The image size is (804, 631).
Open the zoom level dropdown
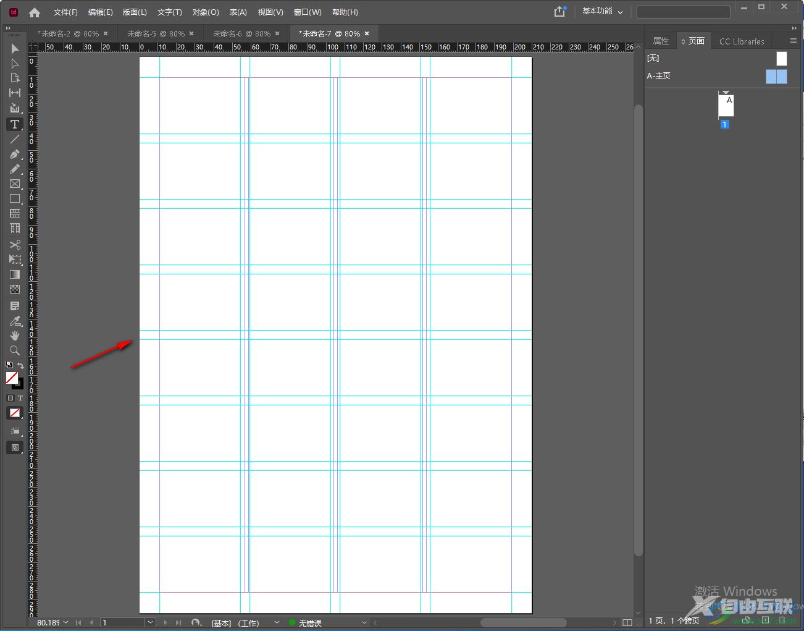66,622
